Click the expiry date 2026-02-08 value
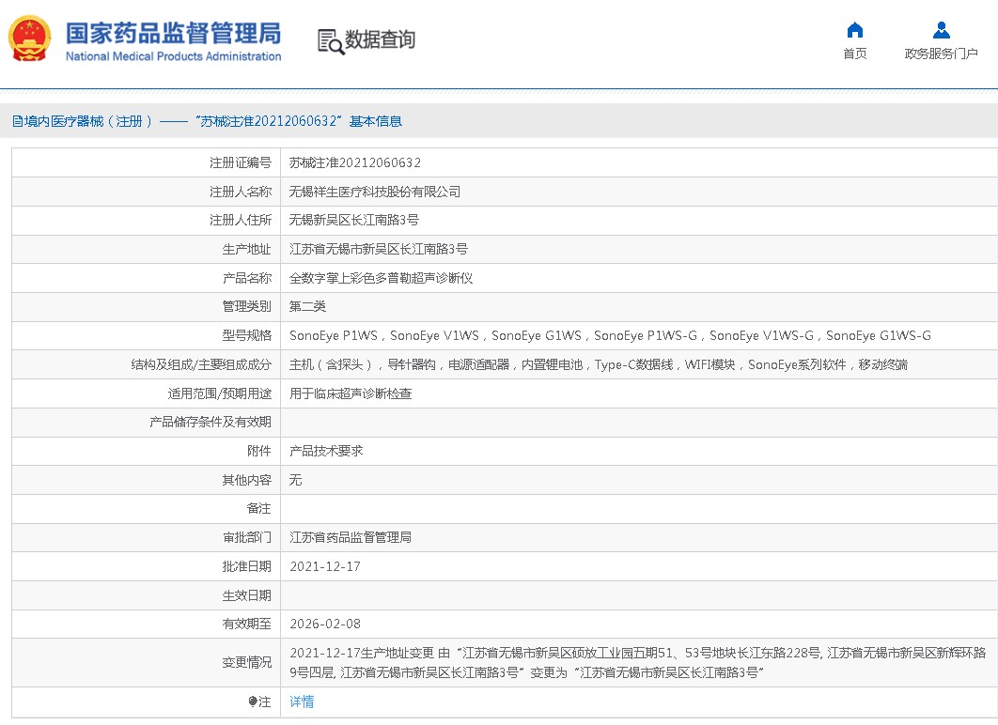998x725 pixels. [324, 624]
